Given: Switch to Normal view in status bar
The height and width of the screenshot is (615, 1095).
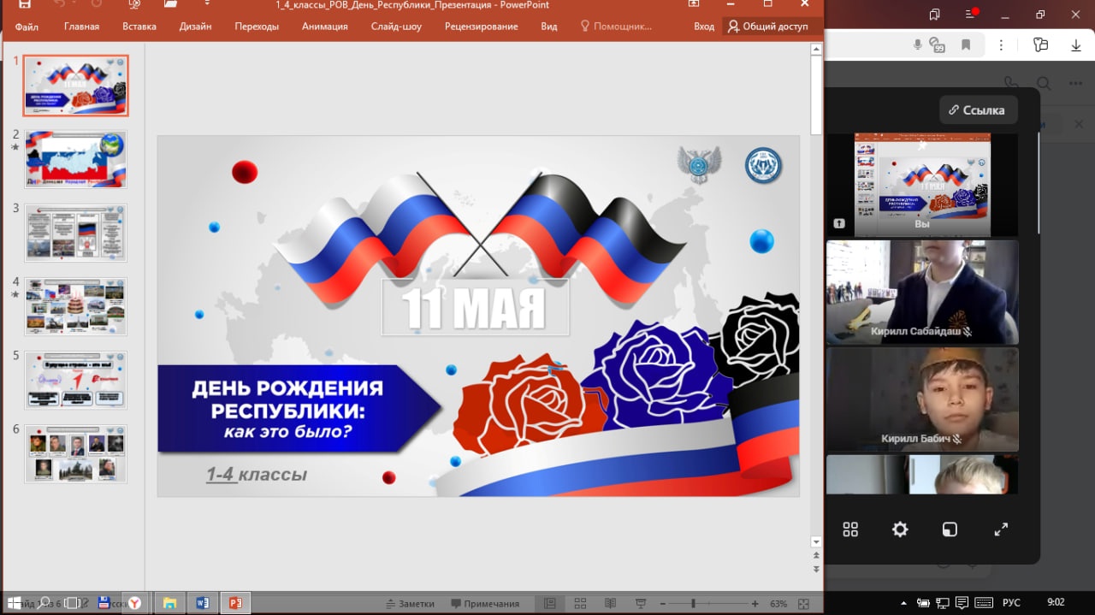Looking at the screenshot, I should [550, 603].
